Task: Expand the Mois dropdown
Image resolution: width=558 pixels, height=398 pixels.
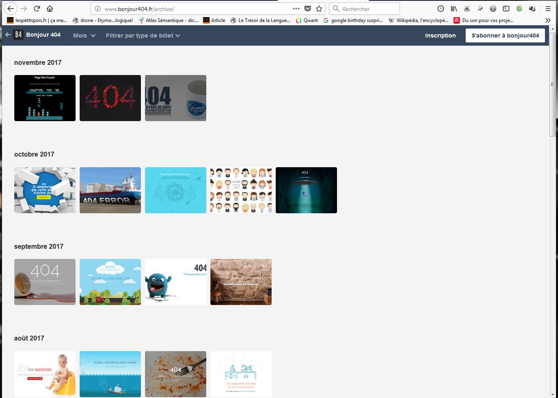Action: click(84, 35)
